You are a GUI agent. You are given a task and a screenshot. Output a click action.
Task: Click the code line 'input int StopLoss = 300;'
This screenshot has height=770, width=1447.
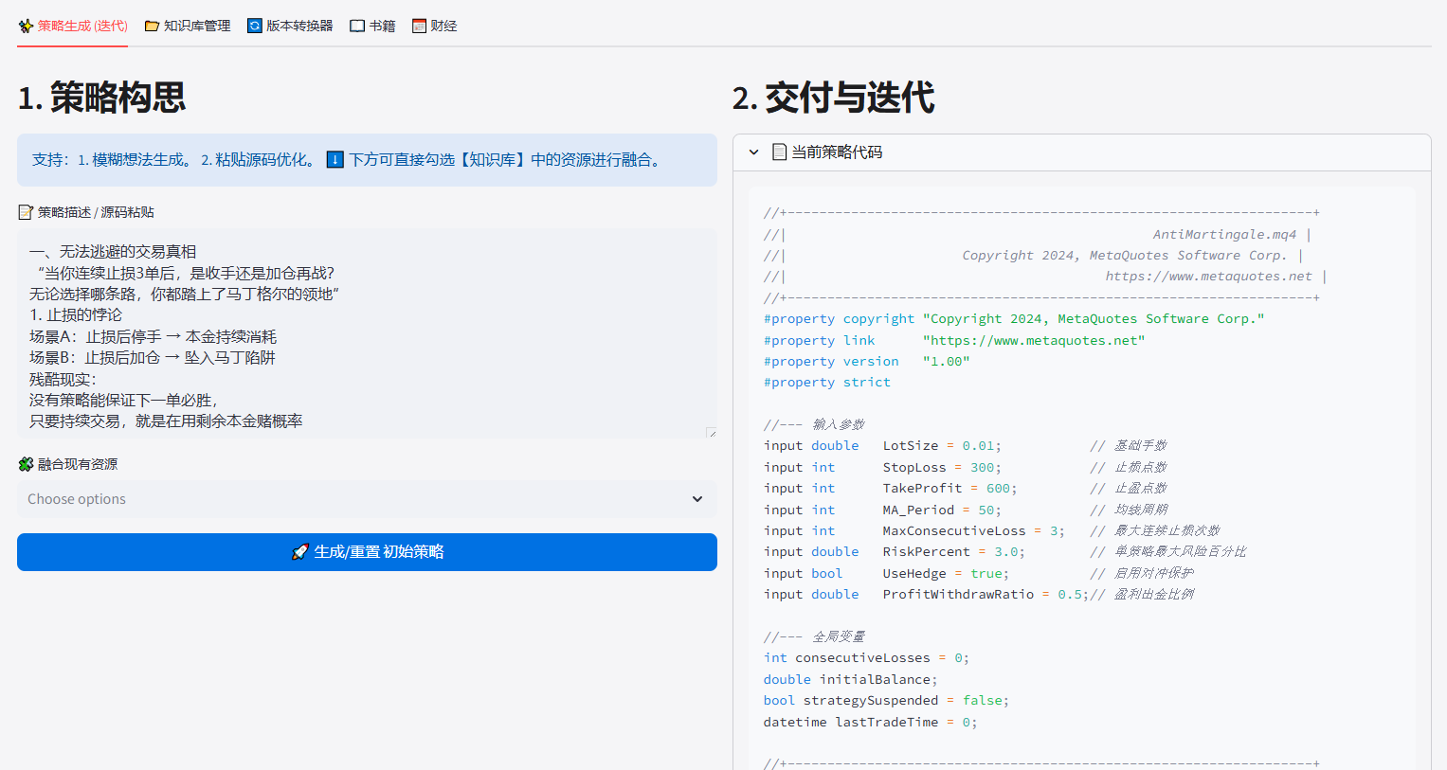click(x=966, y=467)
